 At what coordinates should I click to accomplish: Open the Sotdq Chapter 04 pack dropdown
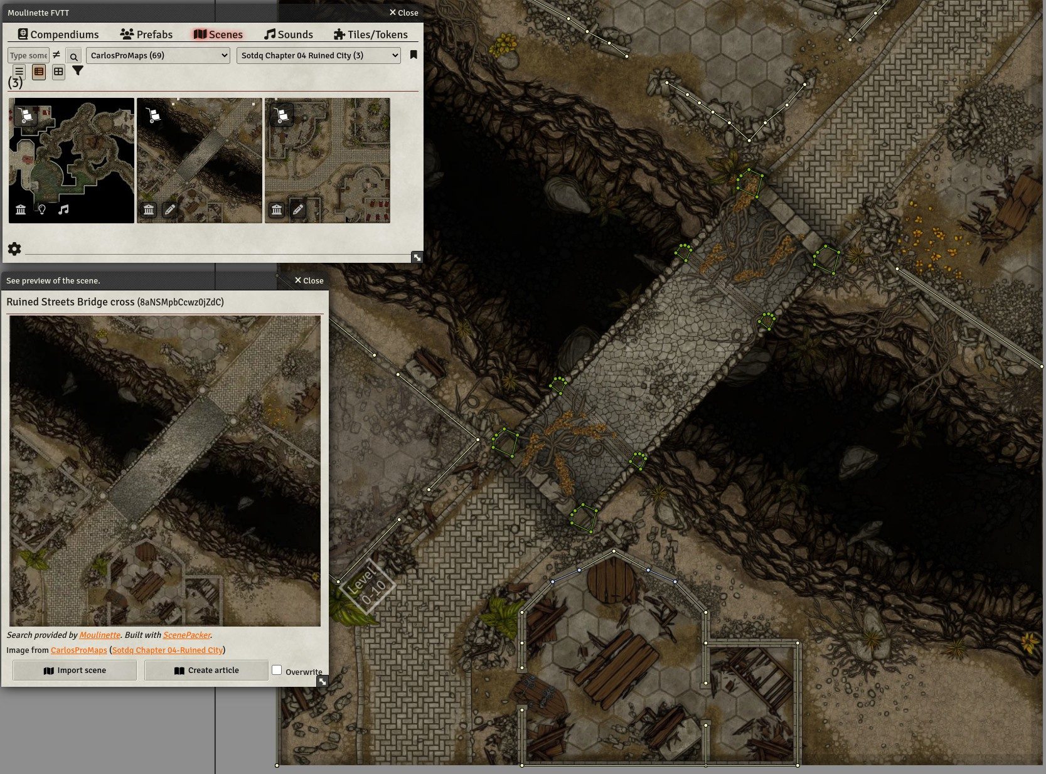tap(319, 55)
